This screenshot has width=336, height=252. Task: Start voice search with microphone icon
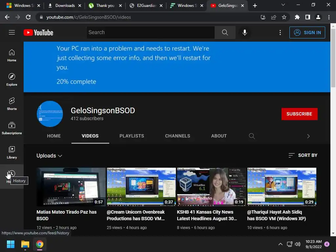(x=244, y=32)
